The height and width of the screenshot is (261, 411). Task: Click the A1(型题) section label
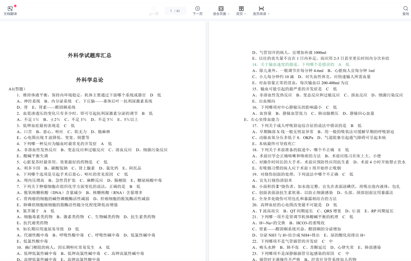17,89
